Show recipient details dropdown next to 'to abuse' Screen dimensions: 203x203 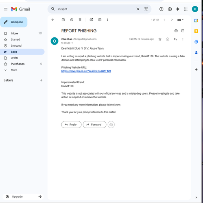pos(72,43)
